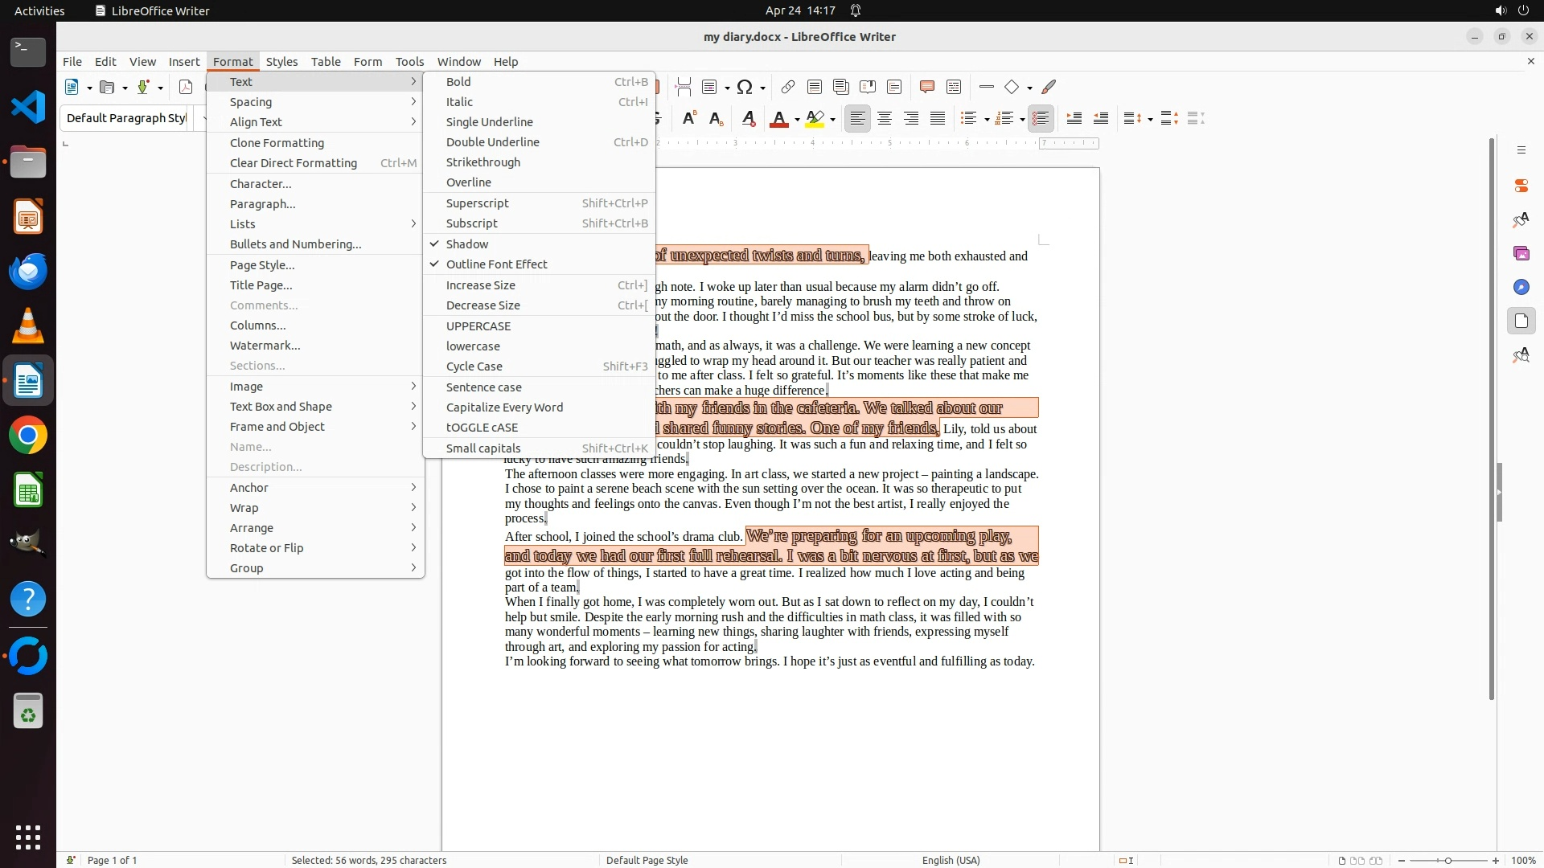The image size is (1544, 868).
Task: Insert a comment using the toolbar icon
Action: 926,87
